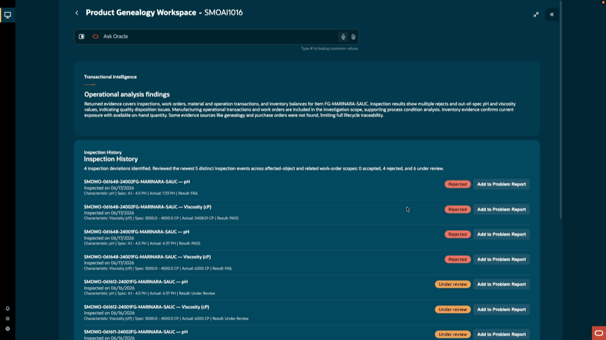Add SMOWO-061648-24001 Viscosity inspection to Problem Report
The height and width of the screenshot is (340, 606).
pos(501,259)
